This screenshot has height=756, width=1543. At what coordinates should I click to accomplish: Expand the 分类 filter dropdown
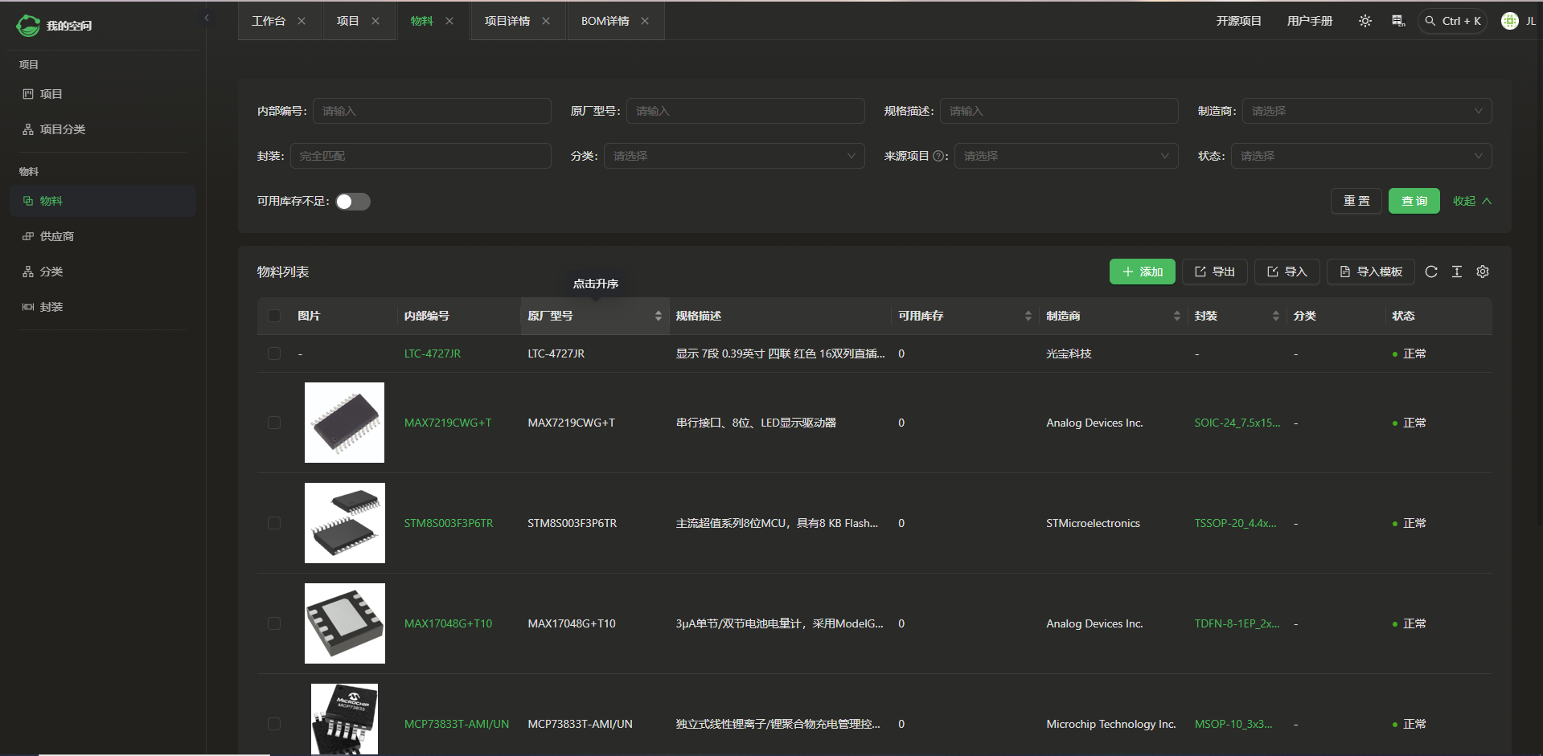733,156
